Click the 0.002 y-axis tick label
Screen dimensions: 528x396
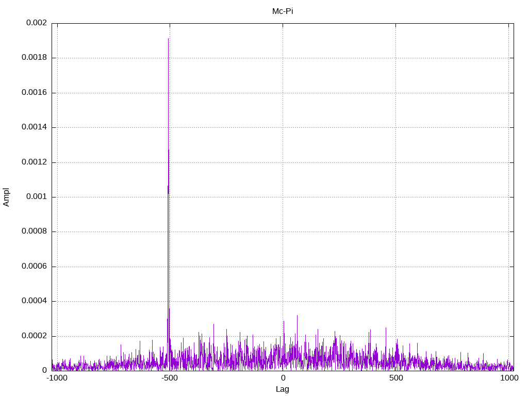36,23
